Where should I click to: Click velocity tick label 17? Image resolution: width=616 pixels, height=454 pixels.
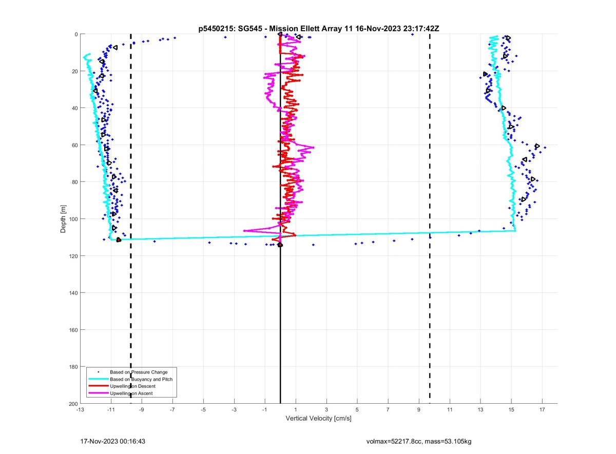[x=542, y=410]
